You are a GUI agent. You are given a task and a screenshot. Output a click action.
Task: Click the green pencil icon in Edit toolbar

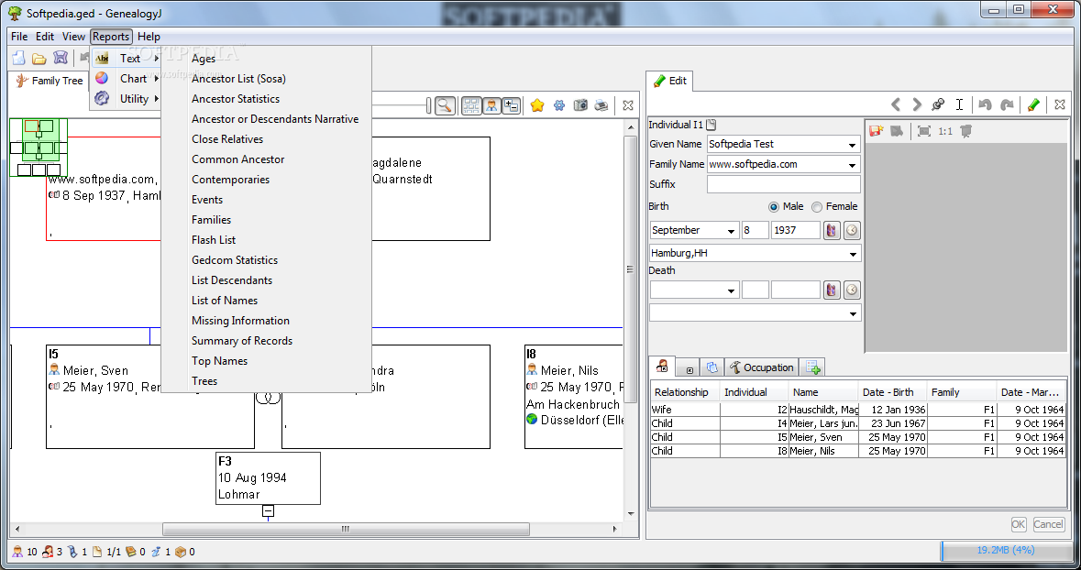[x=1033, y=104]
